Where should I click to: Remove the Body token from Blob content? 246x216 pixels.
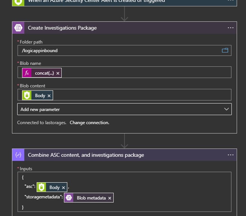point(49,96)
